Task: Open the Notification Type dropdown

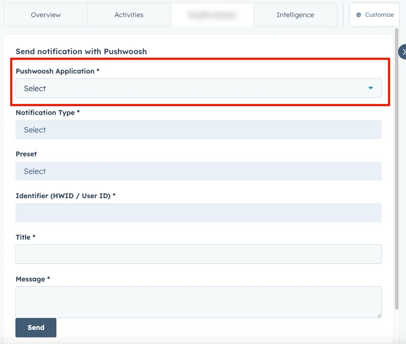Action: click(x=198, y=130)
